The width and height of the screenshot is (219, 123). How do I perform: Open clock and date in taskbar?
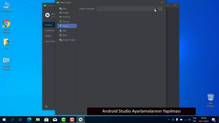tap(204, 120)
